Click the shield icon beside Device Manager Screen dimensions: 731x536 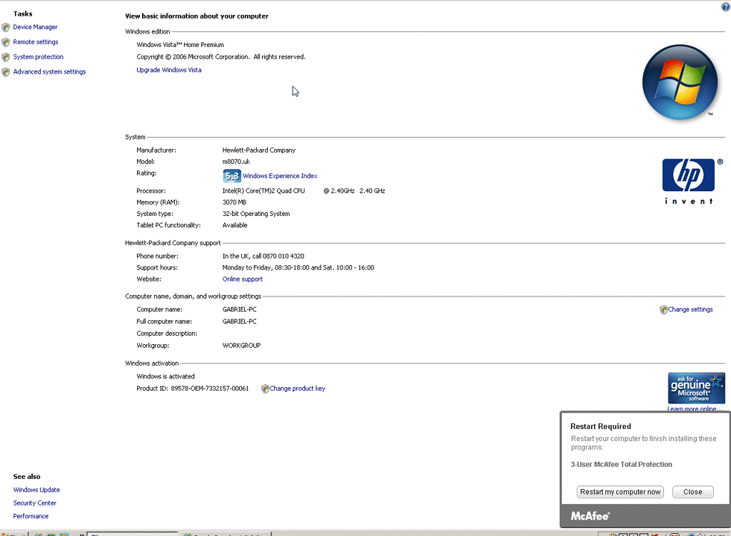pyautogui.click(x=6, y=26)
